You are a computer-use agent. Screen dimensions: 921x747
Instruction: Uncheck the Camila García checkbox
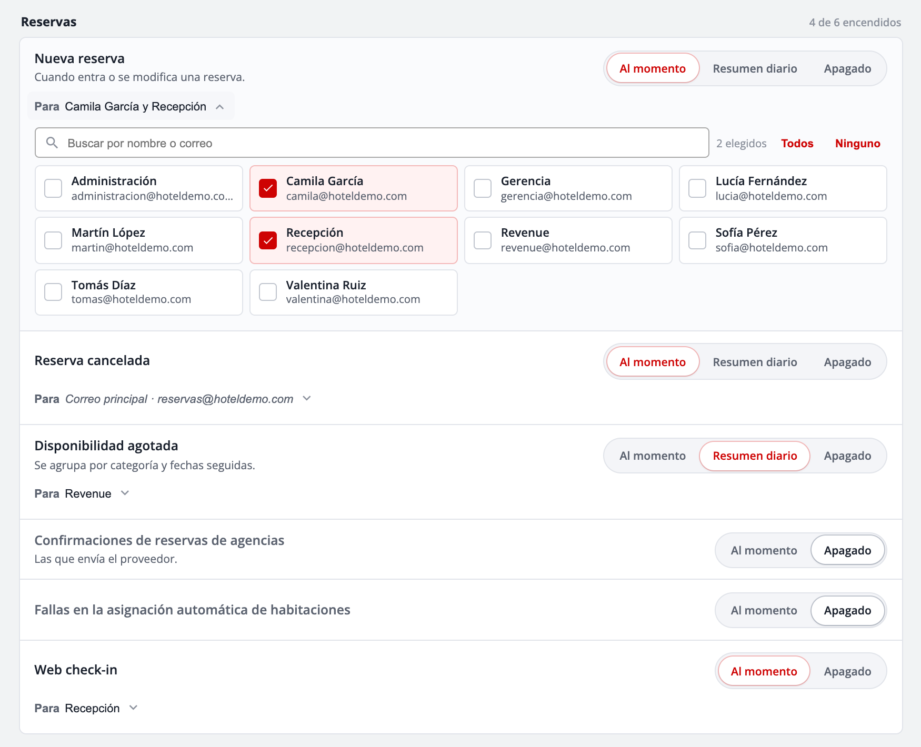point(268,188)
